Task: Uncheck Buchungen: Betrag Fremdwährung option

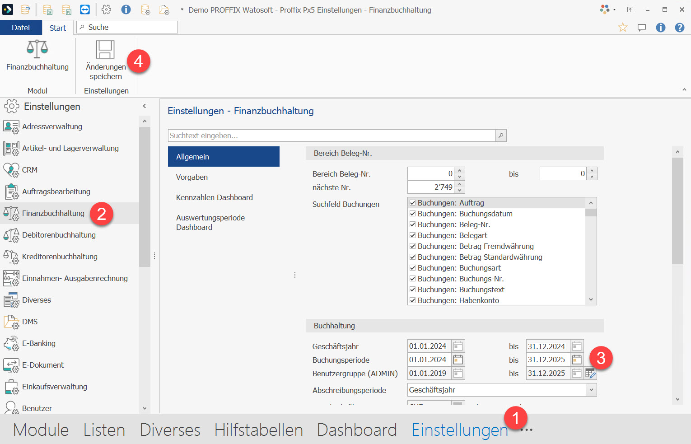Action: (412, 246)
